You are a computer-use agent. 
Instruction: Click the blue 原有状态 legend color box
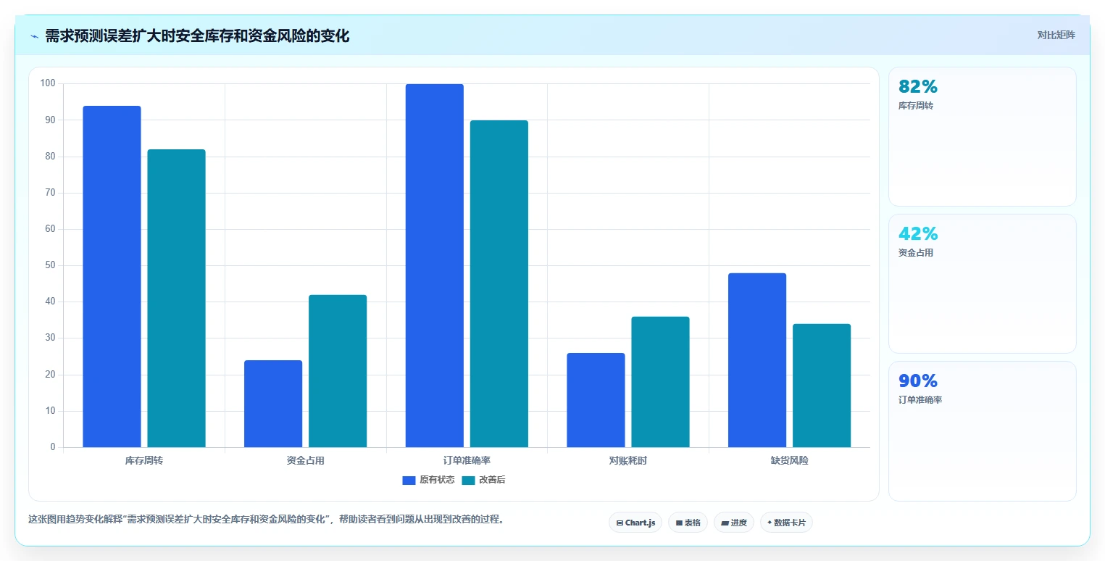coord(409,480)
